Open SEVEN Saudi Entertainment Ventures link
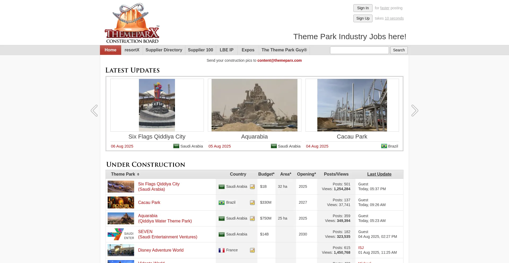509x263 pixels. (168, 234)
